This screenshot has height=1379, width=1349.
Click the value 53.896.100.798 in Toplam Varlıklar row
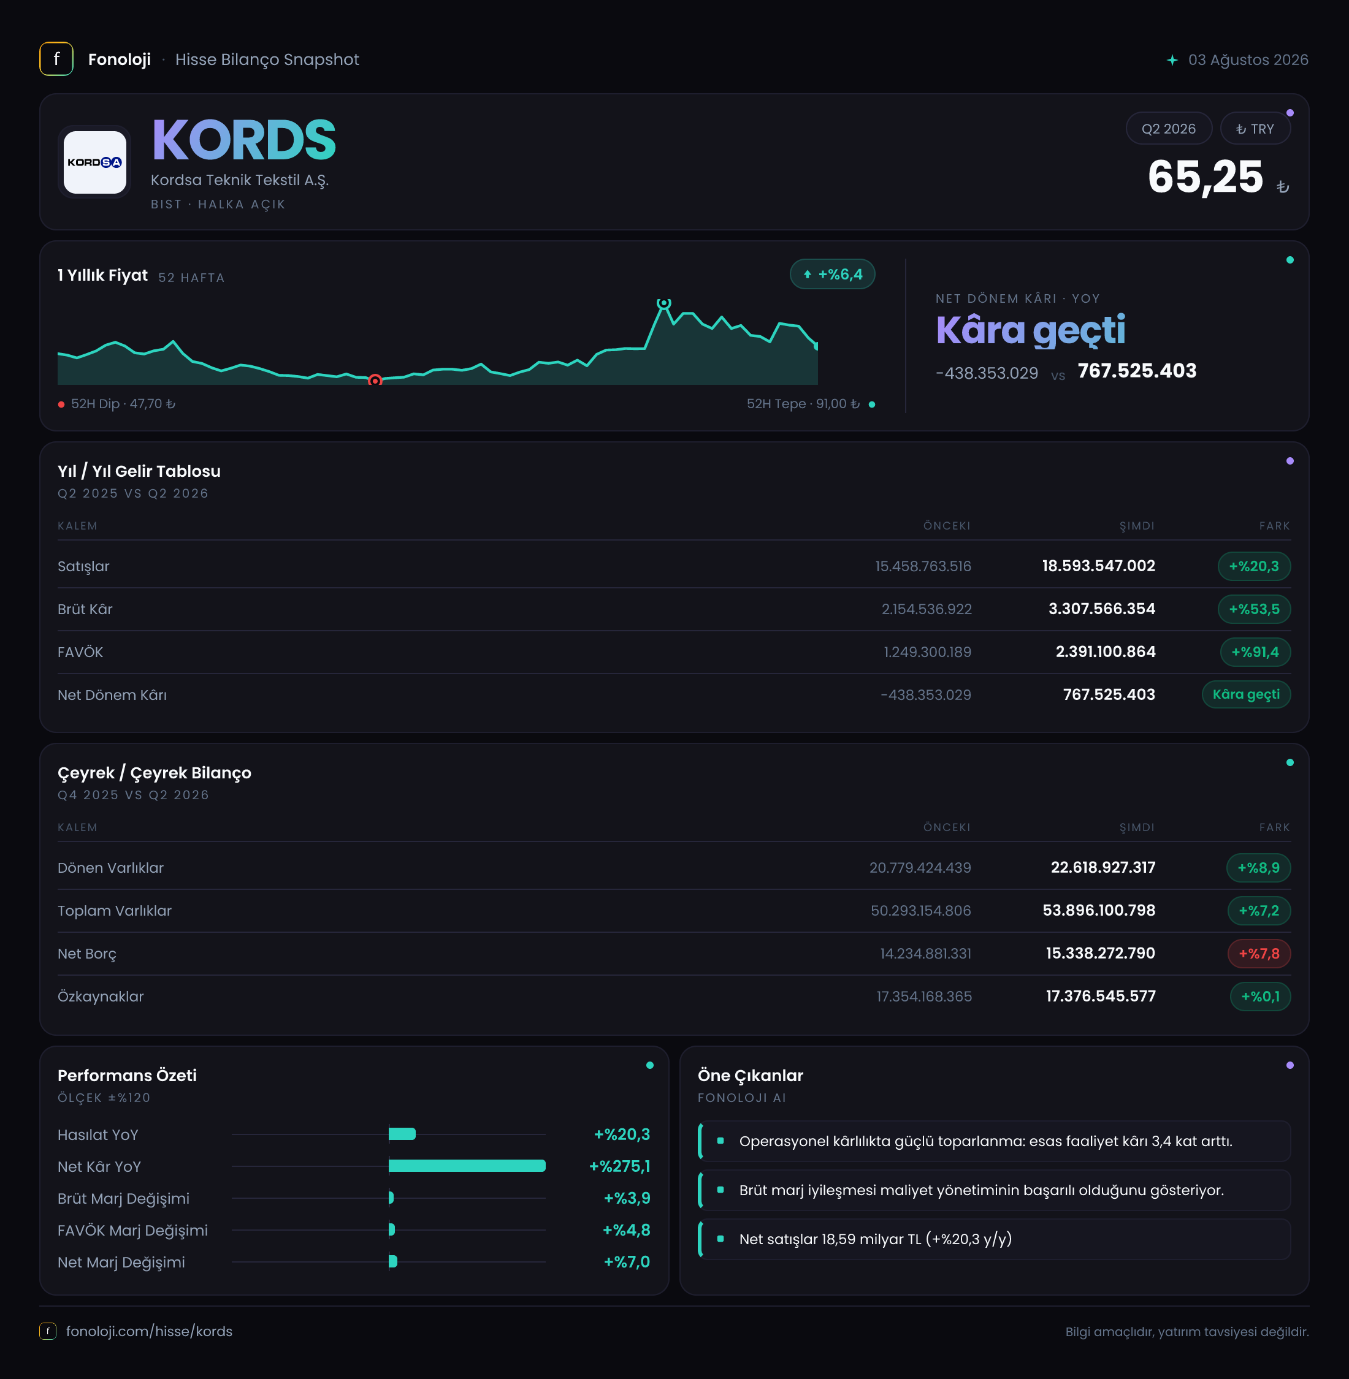[1098, 910]
